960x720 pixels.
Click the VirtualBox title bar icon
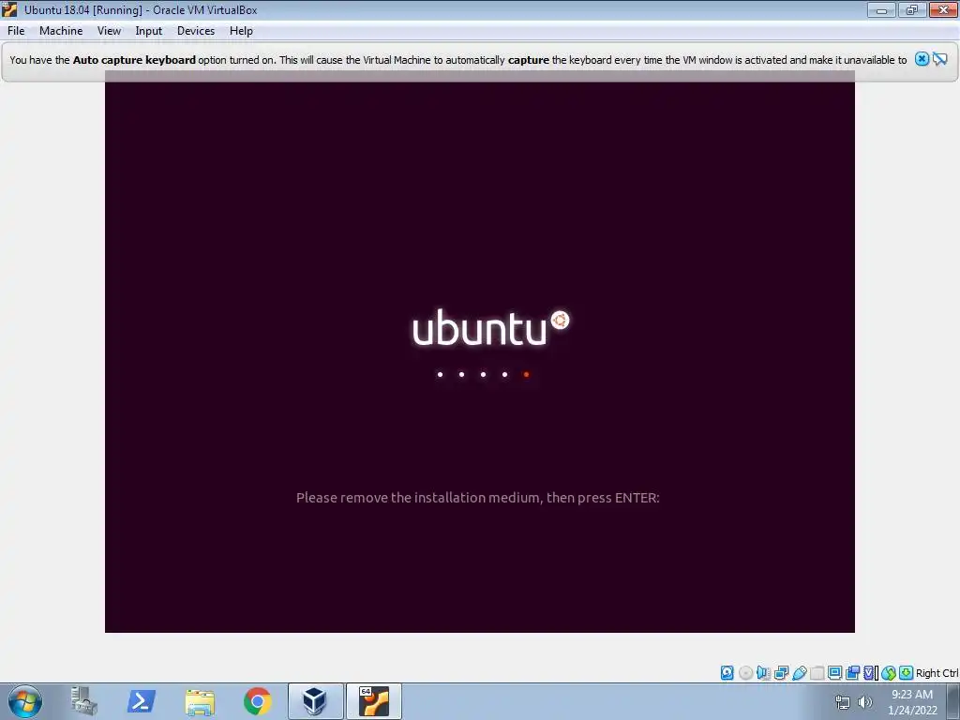tap(9, 9)
